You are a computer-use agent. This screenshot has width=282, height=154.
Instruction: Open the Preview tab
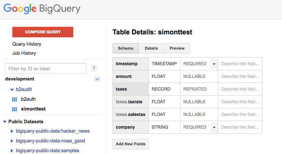click(177, 48)
